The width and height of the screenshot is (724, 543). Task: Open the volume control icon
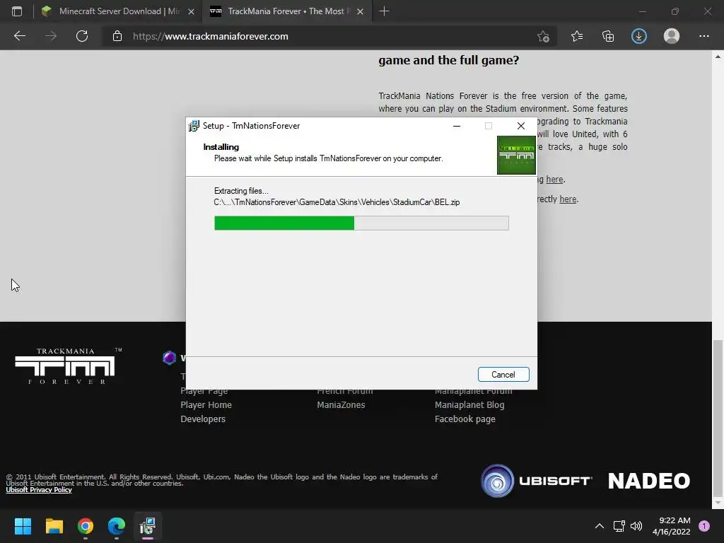pyautogui.click(x=636, y=526)
